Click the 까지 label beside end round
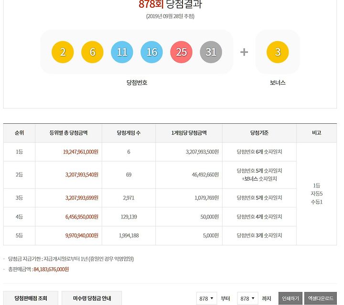The height and width of the screenshot is (305, 344). pos(266,298)
